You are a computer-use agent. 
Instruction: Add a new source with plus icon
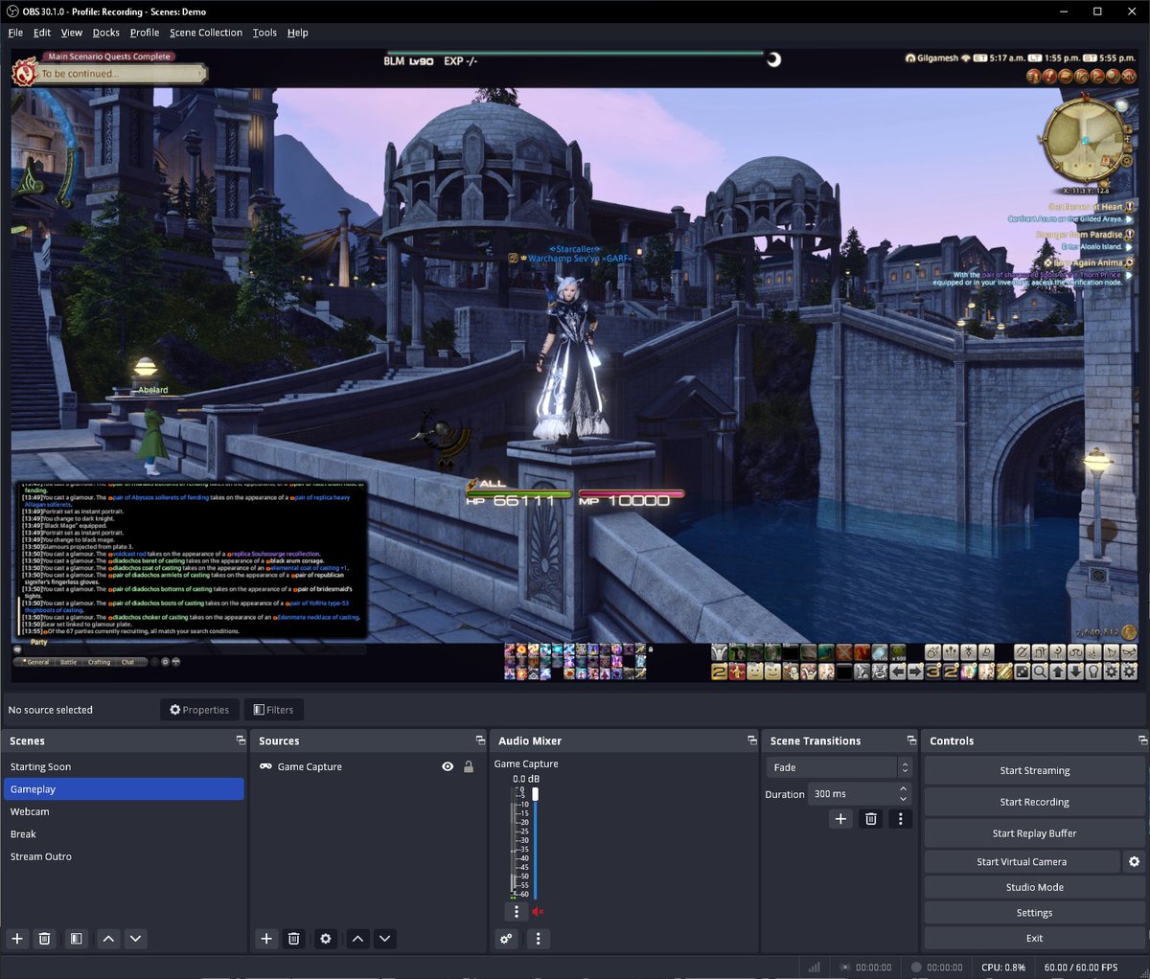[x=266, y=939]
